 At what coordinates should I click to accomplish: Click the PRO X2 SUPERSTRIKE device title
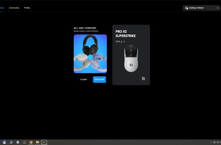click(x=125, y=34)
